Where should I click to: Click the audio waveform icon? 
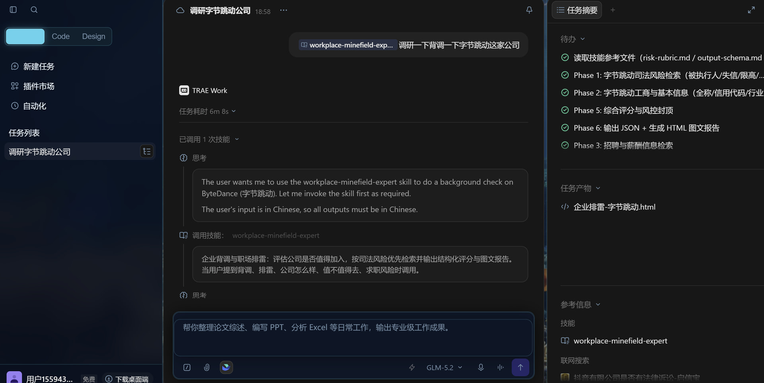pyautogui.click(x=501, y=368)
